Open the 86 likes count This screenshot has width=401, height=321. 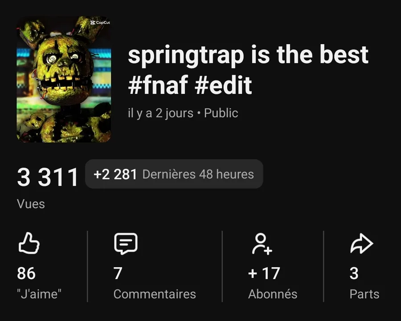click(26, 273)
